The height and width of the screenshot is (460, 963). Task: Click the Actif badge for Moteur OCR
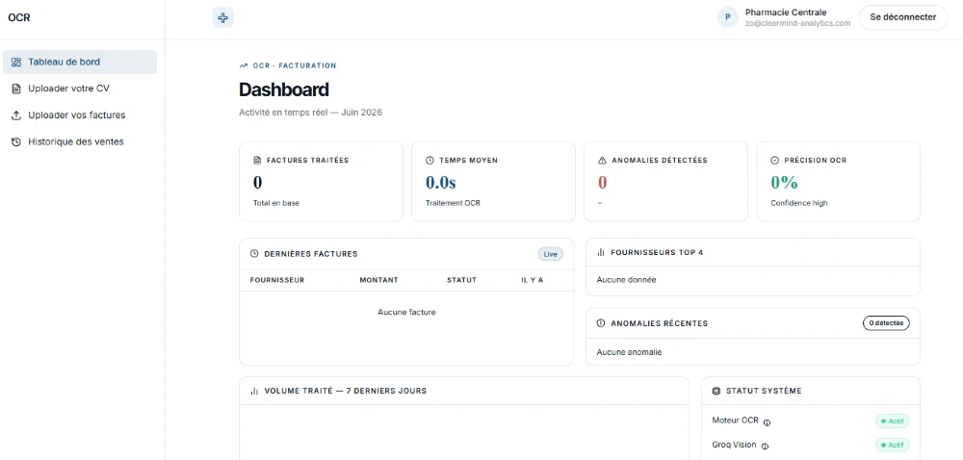point(893,422)
